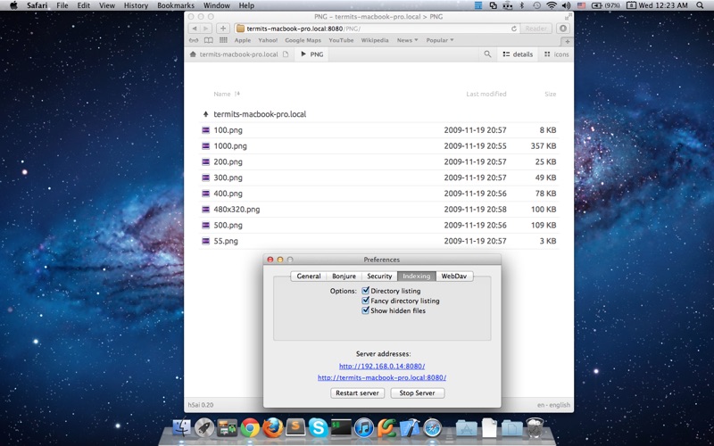Click the Restart server button
The width and height of the screenshot is (714, 446).
pyautogui.click(x=358, y=392)
